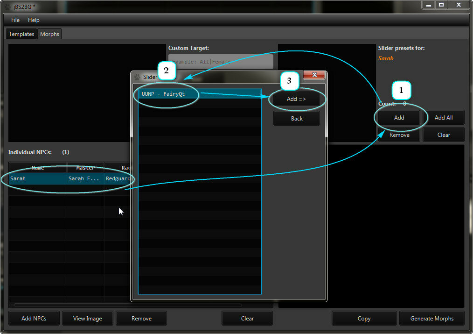
Task: Sort by Name column header
Action: pos(38,168)
